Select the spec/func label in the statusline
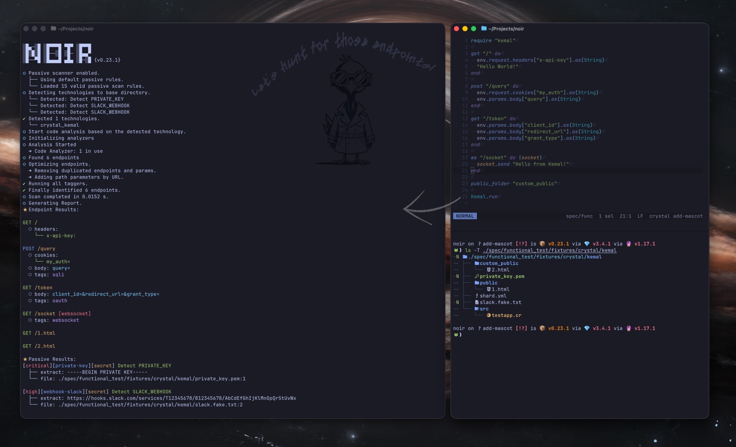Viewport: 736px width, 447px height. coord(580,216)
